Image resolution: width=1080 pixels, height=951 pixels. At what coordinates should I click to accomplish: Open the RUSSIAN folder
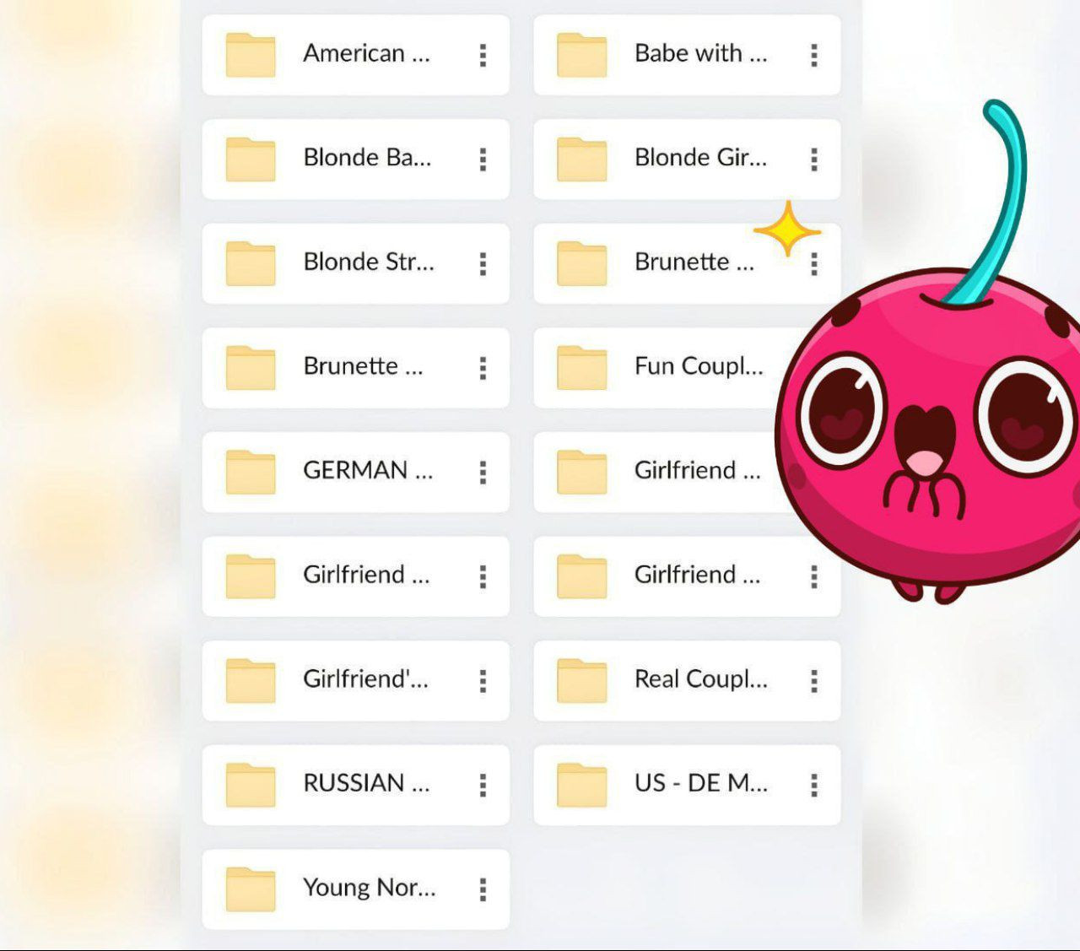[x=365, y=784]
